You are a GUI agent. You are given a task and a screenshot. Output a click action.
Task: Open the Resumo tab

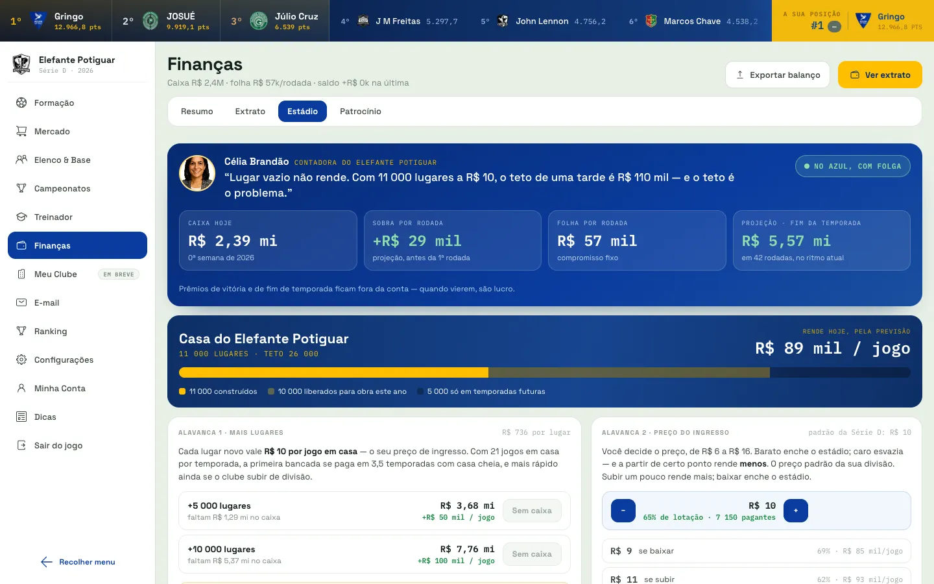coord(197,112)
